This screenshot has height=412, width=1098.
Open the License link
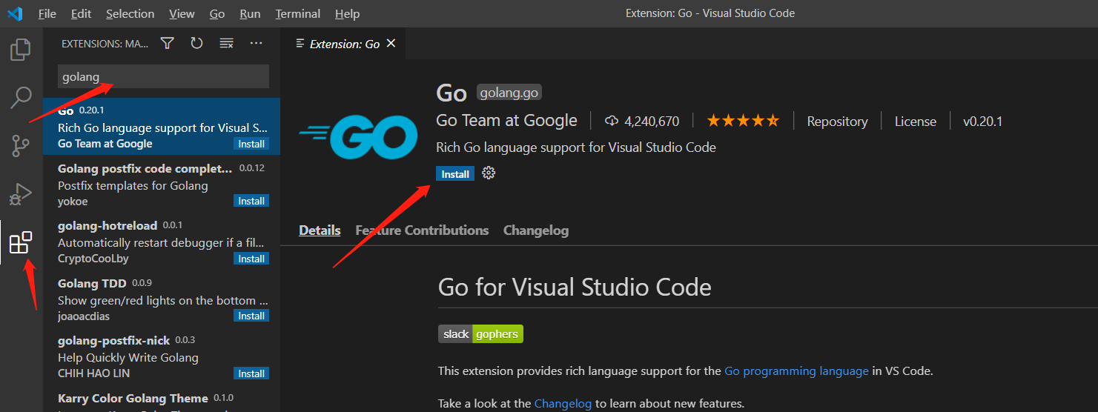click(x=915, y=121)
